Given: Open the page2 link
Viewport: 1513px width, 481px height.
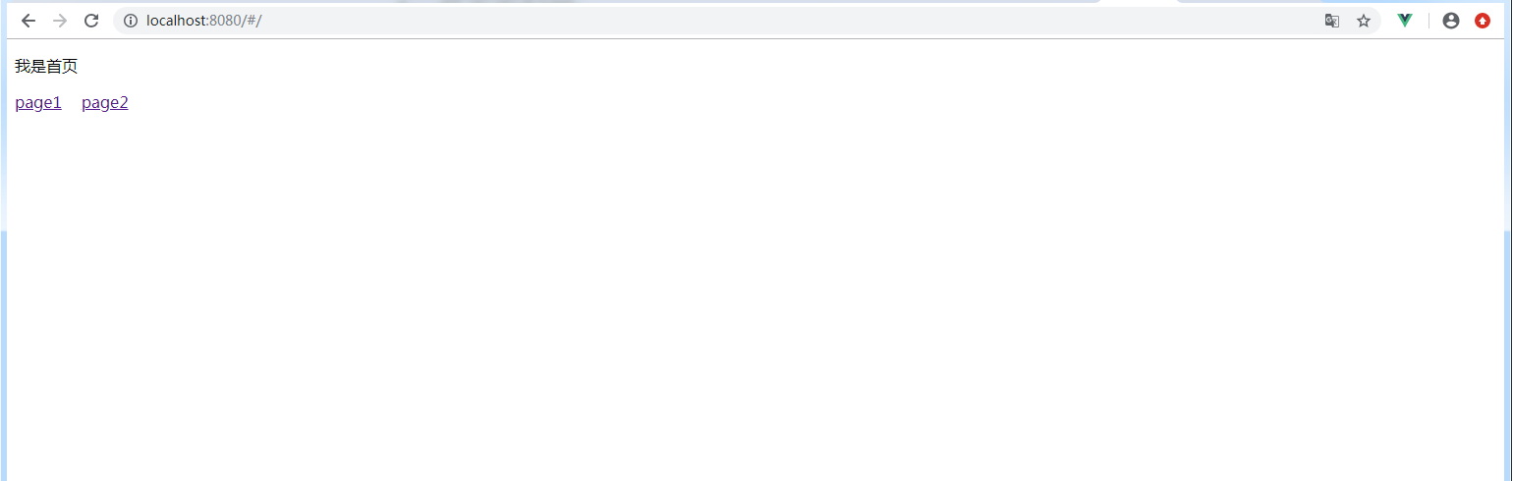Looking at the screenshot, I should (x=105, y=103).
